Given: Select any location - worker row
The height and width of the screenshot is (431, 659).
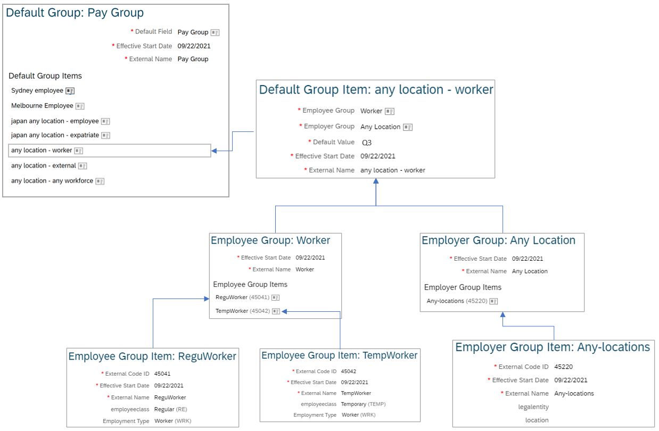Looking at the screenshot, I should (x=110, y=151).
